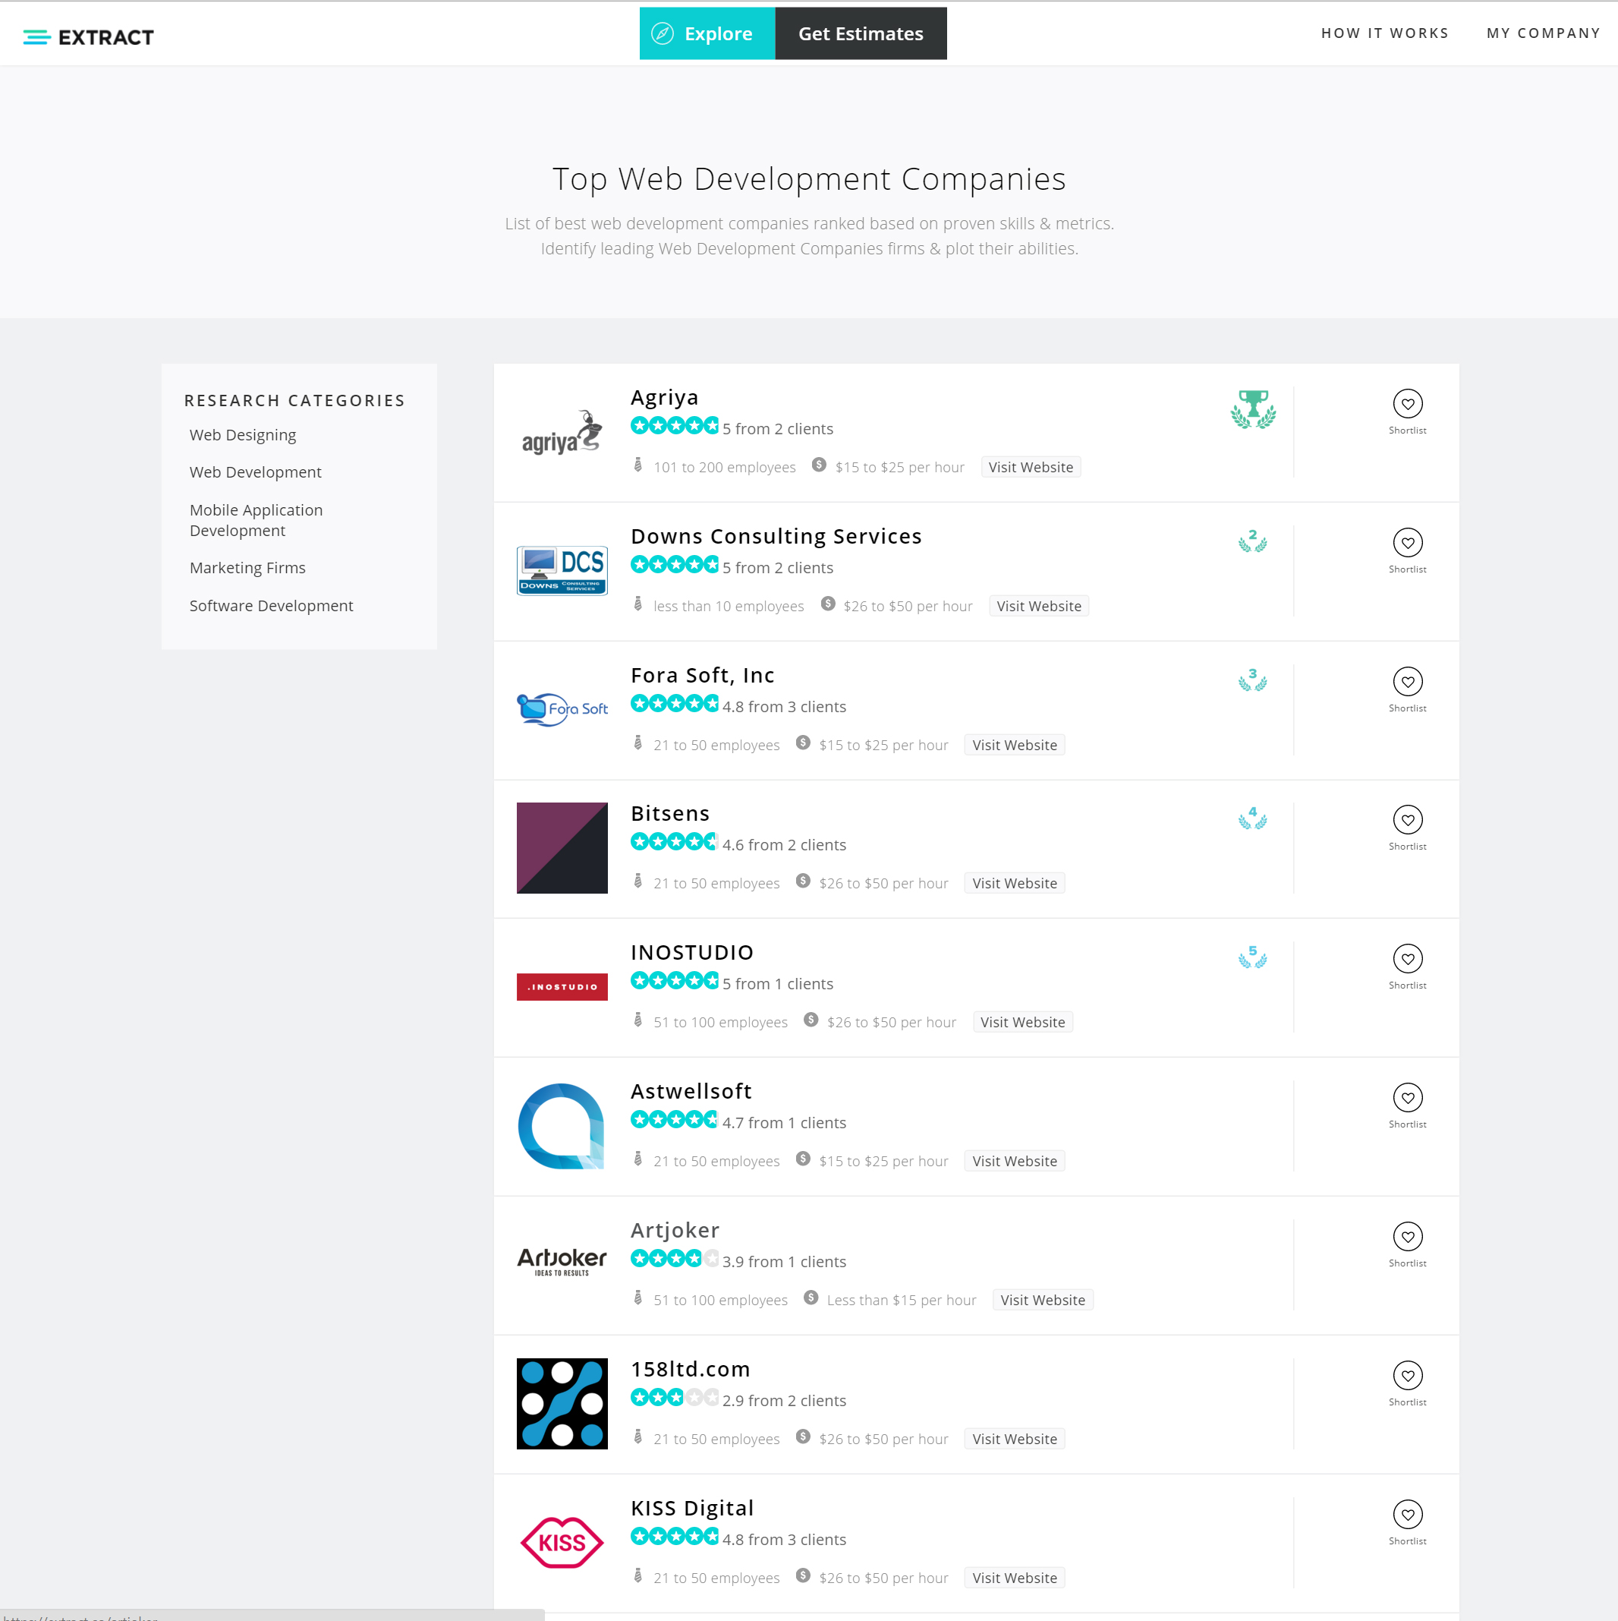Click the Agriya logo thumbnail
This screenshot has width=1618, height=1621.
point(562,433)
